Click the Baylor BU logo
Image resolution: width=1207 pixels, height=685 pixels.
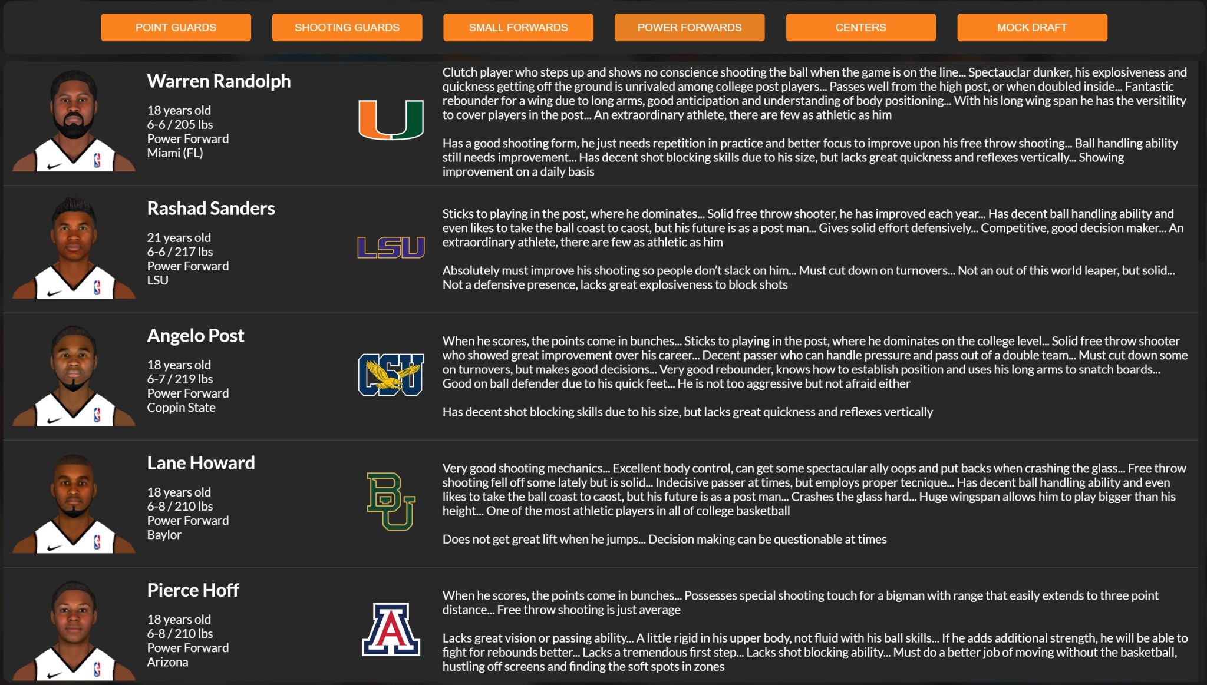tap(391, 501)
